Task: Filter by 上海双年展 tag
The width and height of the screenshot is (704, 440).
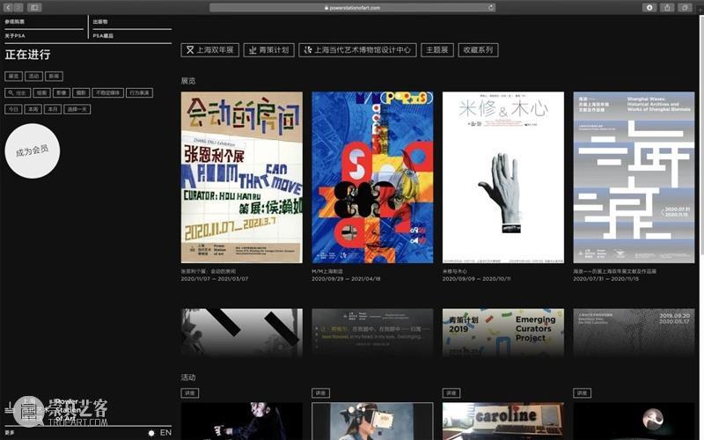Action: pos(209,50)
